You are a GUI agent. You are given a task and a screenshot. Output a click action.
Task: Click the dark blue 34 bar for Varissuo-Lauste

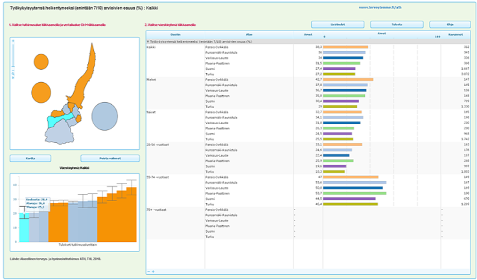(343, 58)
